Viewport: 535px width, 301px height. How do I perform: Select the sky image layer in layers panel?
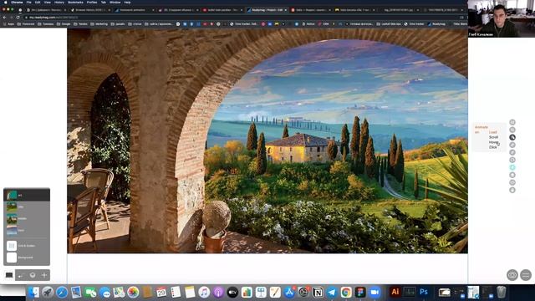[x=27, y=231]
